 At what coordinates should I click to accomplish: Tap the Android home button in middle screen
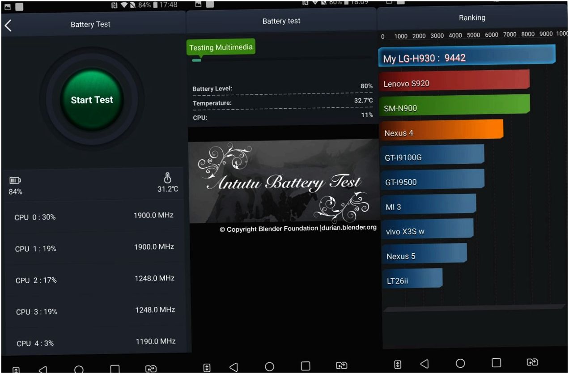269,366
